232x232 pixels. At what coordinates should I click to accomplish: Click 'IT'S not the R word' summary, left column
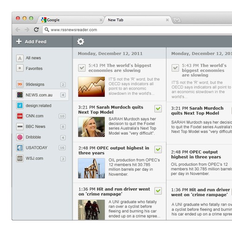click(x=134, y=86)
